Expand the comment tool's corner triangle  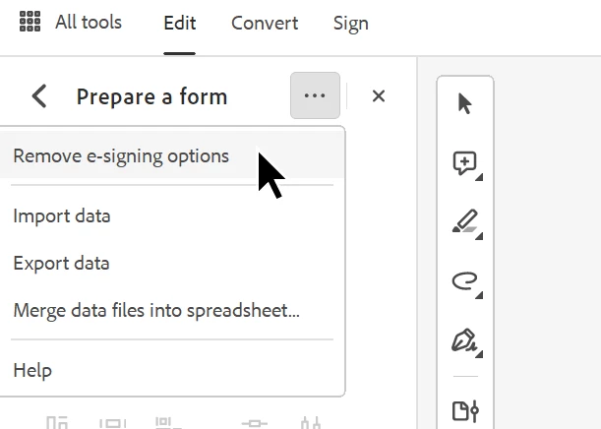point(479,177)
